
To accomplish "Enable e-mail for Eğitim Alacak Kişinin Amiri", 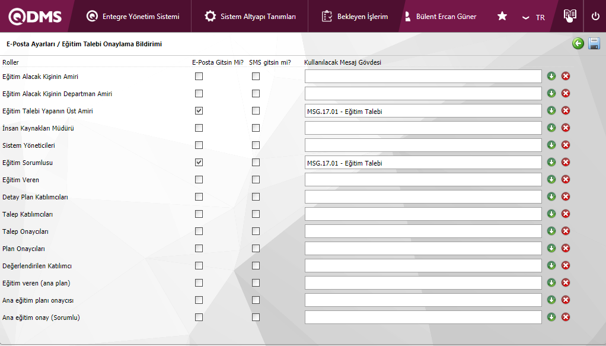I will (x=199, y=77).
